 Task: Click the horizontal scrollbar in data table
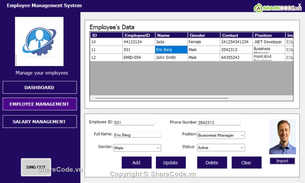point(162,98)
